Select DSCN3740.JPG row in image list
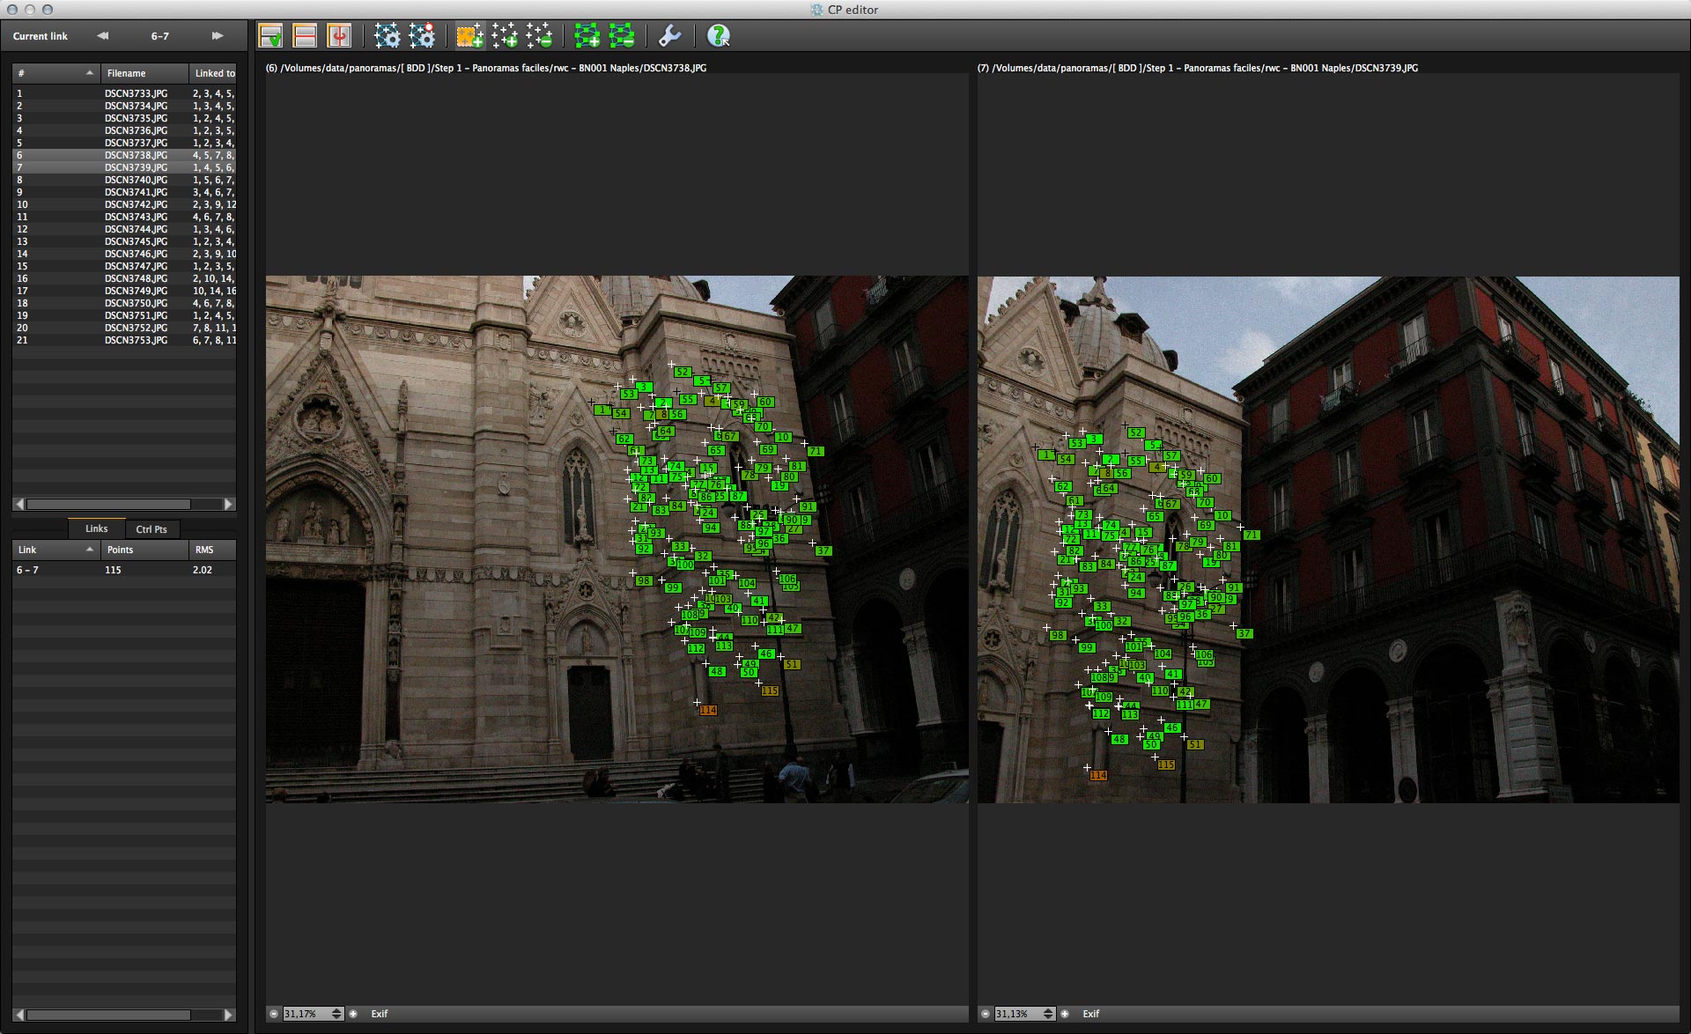The height and width of the screenshot is (1034, 1691). pos(136,180)
